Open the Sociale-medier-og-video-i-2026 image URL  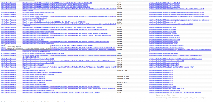click(x=61, y=93)
